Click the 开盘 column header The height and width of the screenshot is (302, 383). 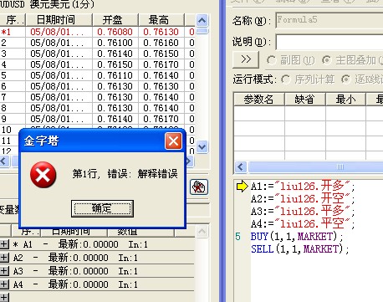[115, 20]
